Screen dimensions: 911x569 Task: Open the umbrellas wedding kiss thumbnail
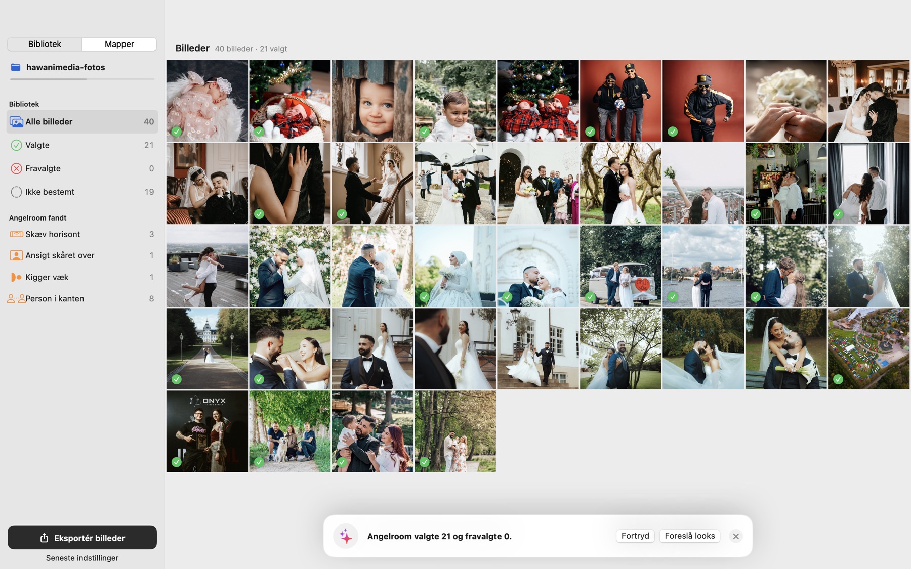coord(455,183)
